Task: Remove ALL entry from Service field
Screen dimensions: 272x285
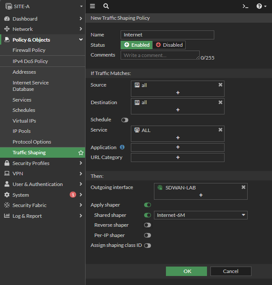Action: tap(220, 130)
